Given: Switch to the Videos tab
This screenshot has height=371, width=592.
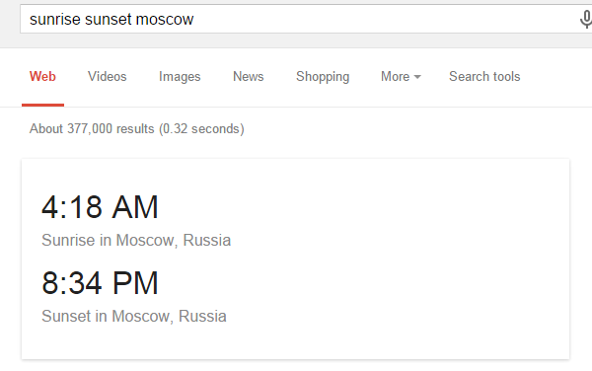Looking at the screenshot, I should coord(108,77).
